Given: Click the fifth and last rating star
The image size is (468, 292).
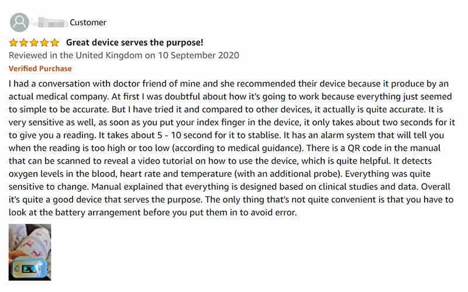Looking at the screenshot, I should pos(54,43).
